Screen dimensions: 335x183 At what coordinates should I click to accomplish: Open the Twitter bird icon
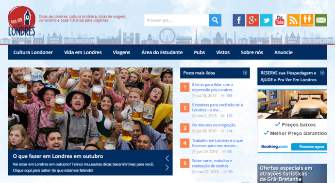pos(266,20)
